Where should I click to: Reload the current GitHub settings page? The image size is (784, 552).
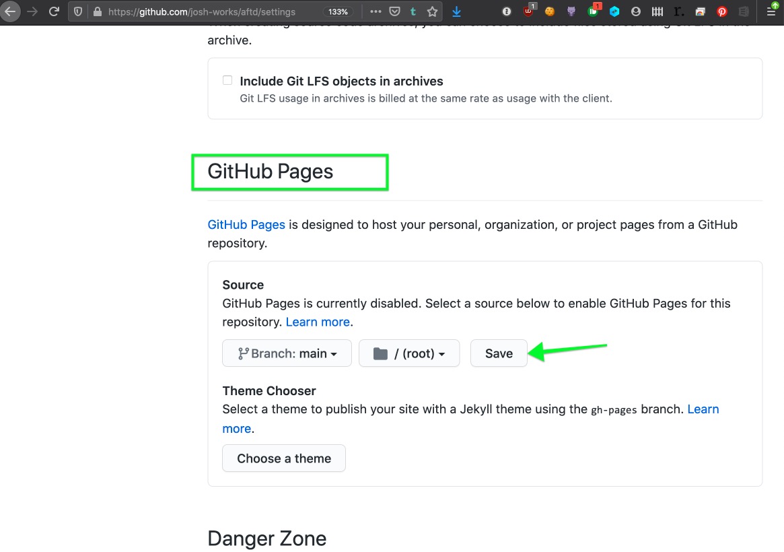[x=54, y=11]
